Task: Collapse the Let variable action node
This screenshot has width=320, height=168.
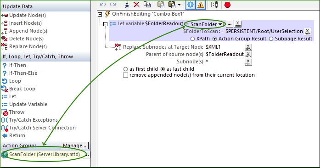Action: (105, 24)
